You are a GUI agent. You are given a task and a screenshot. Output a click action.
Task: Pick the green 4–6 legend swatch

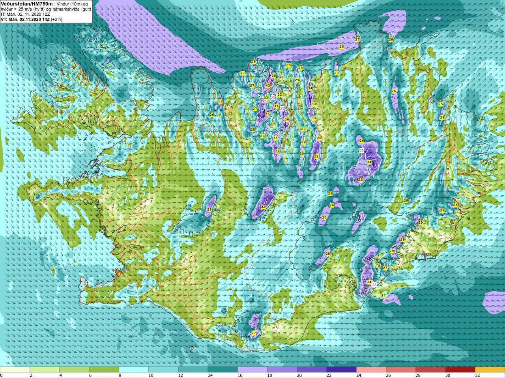pyautogui.click(x=74, y=370)
